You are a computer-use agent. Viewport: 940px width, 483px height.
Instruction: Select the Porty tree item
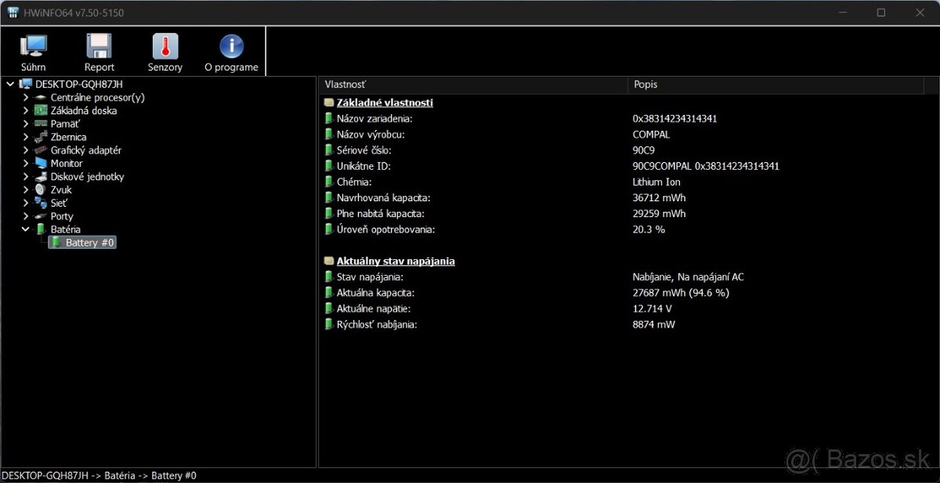click(x=61, y=216)
